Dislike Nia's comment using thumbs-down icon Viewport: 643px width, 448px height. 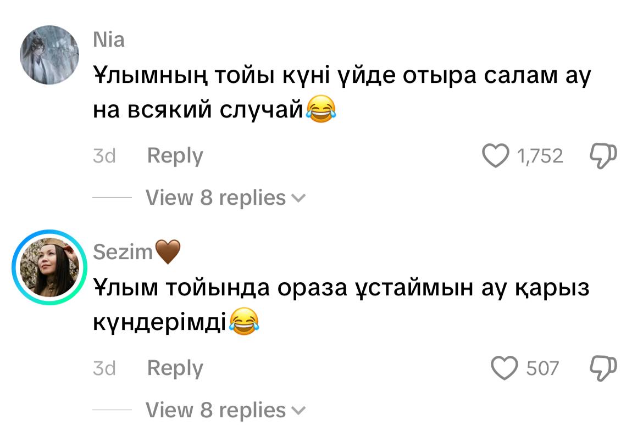[603, 156]
